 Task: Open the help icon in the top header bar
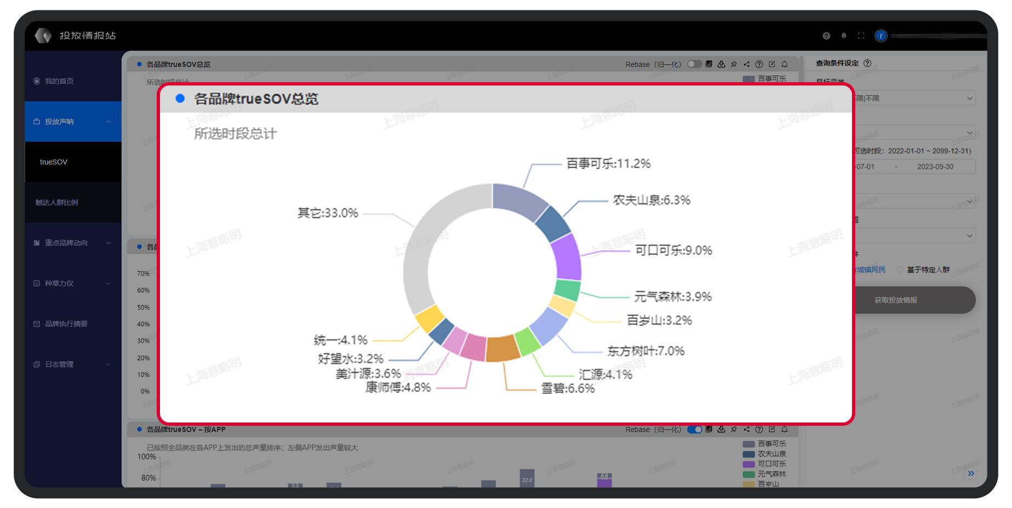[x=826, y=36]
